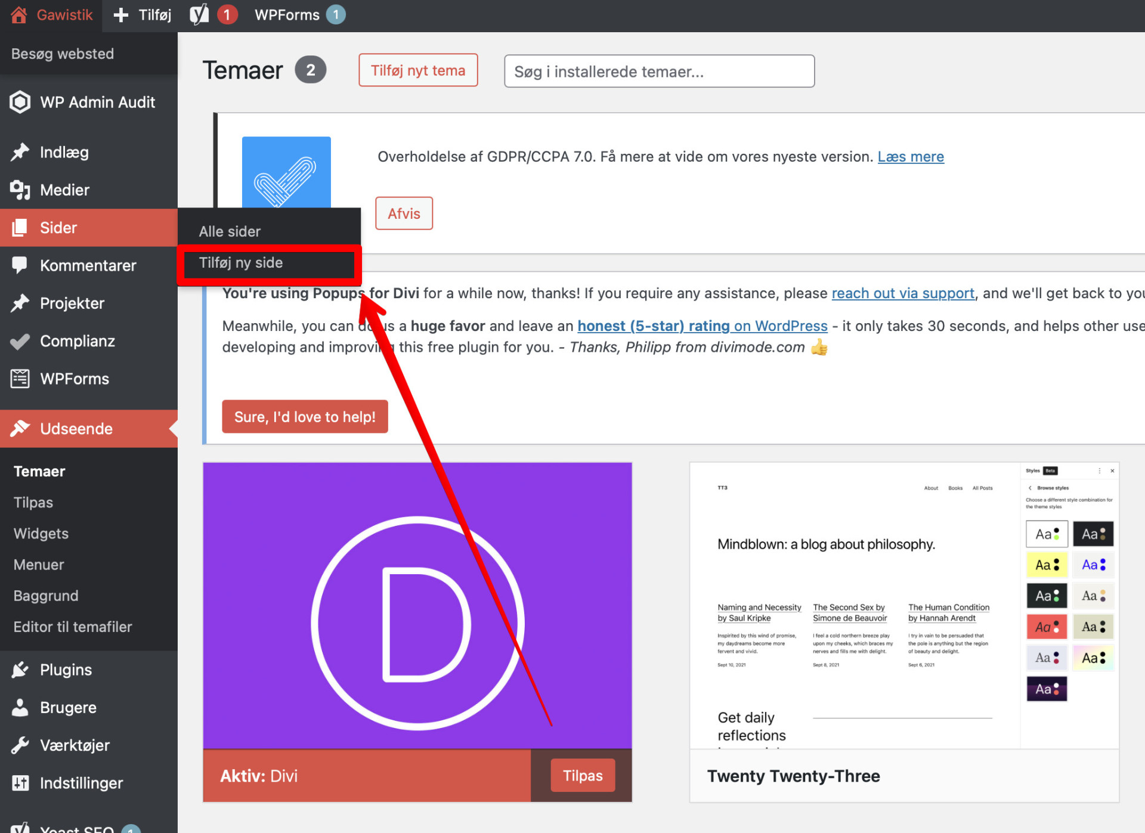Image resolution: width=1145 pixels, height=833 pixels.
Task: Open the Tilføj new-content menu in admin bar
Action: tap(142, 15)
